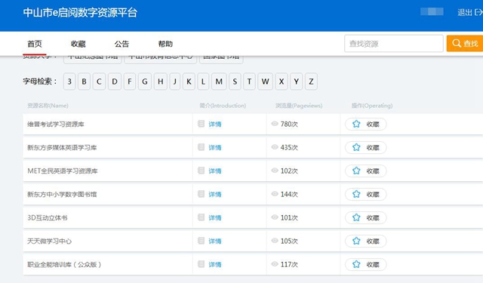Click the document icon in 职业全能培训库 row
The width and height of the screenshot is (483, 283).
click(202, 264)
